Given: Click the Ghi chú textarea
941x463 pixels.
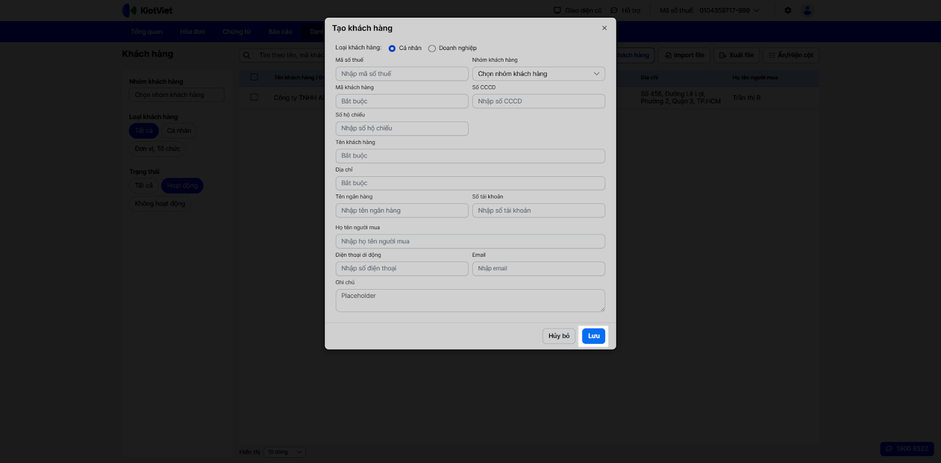Looking at the screenshot, I should (470, 300).
